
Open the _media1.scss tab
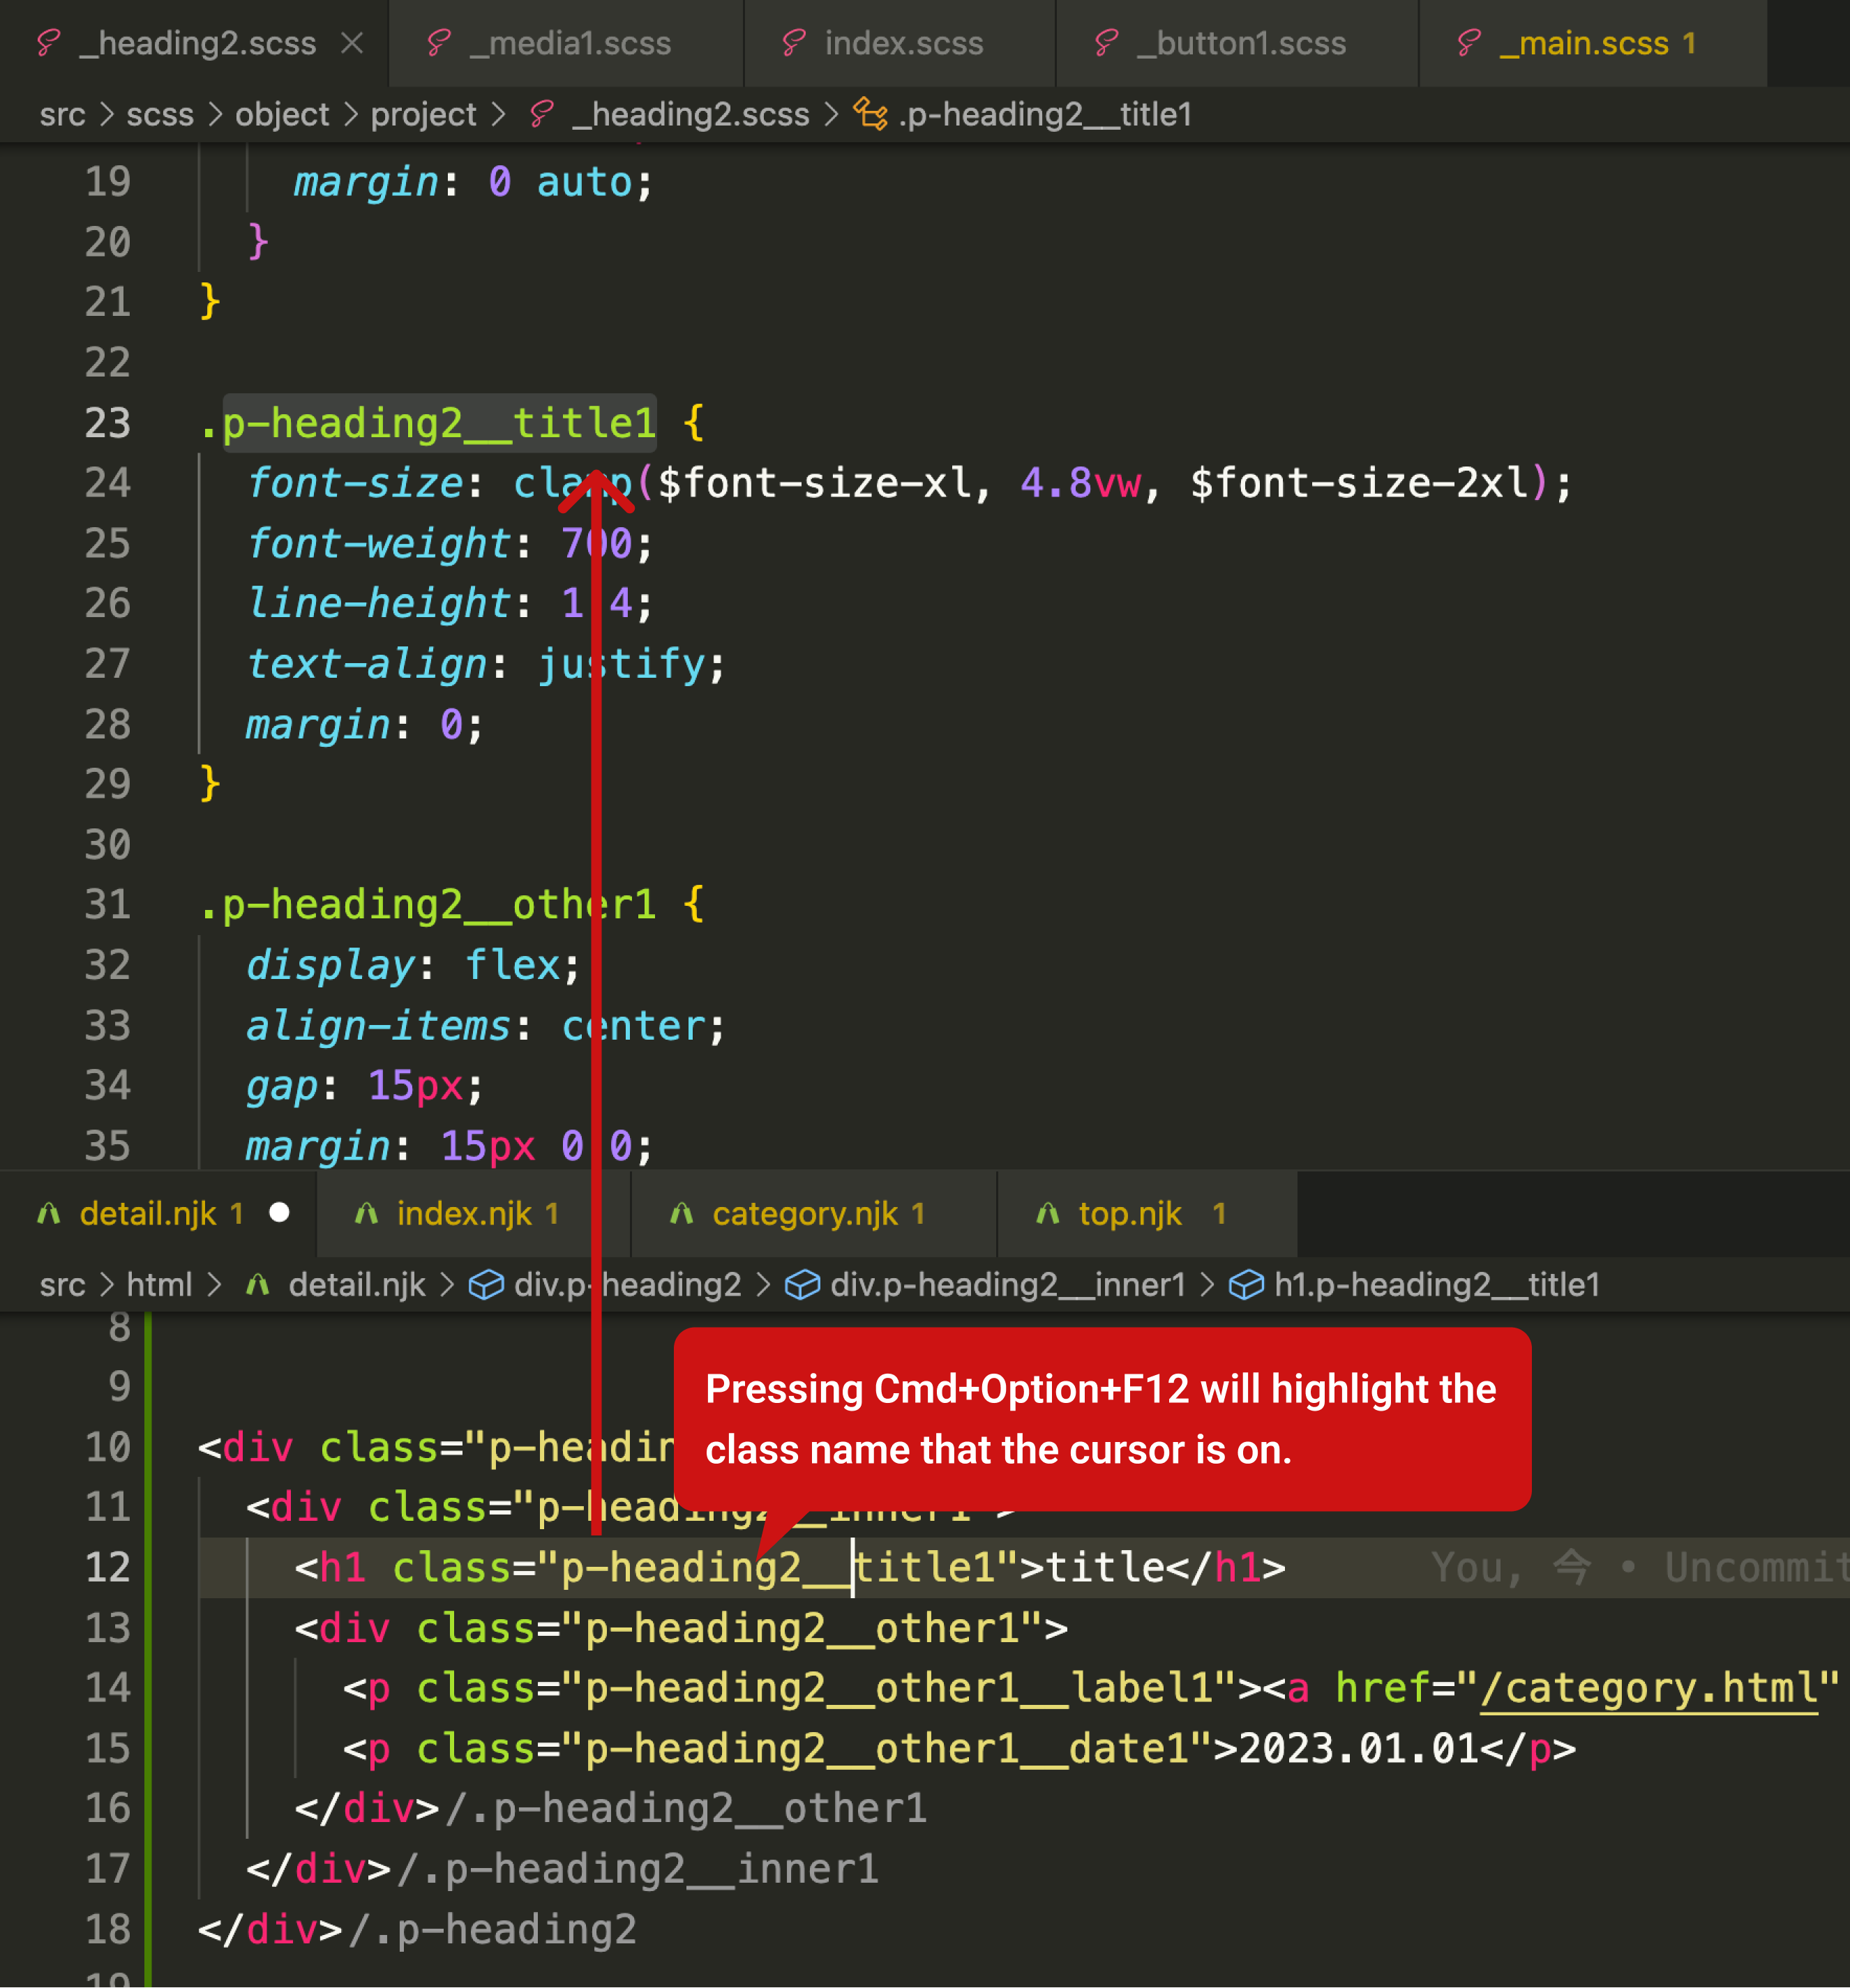[565, 43]
